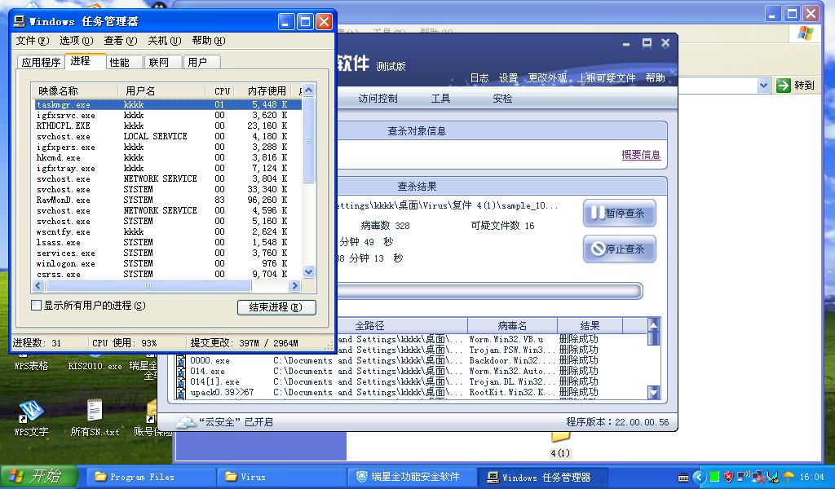This screenshot has height=489, width=835.
Task: Expand hidden tray icons with the arrow
Action: (699, 478)
